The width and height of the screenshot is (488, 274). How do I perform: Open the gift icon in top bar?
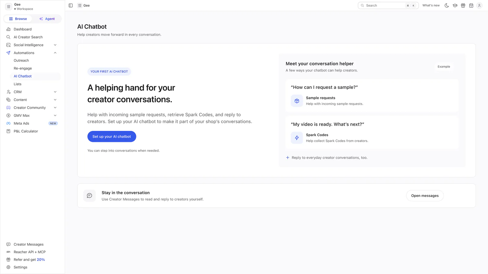[463, 5]
